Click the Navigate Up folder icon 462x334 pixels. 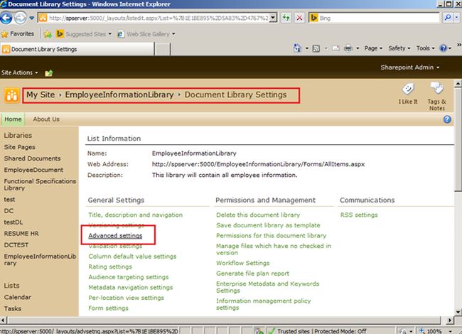tap(48, 72)
